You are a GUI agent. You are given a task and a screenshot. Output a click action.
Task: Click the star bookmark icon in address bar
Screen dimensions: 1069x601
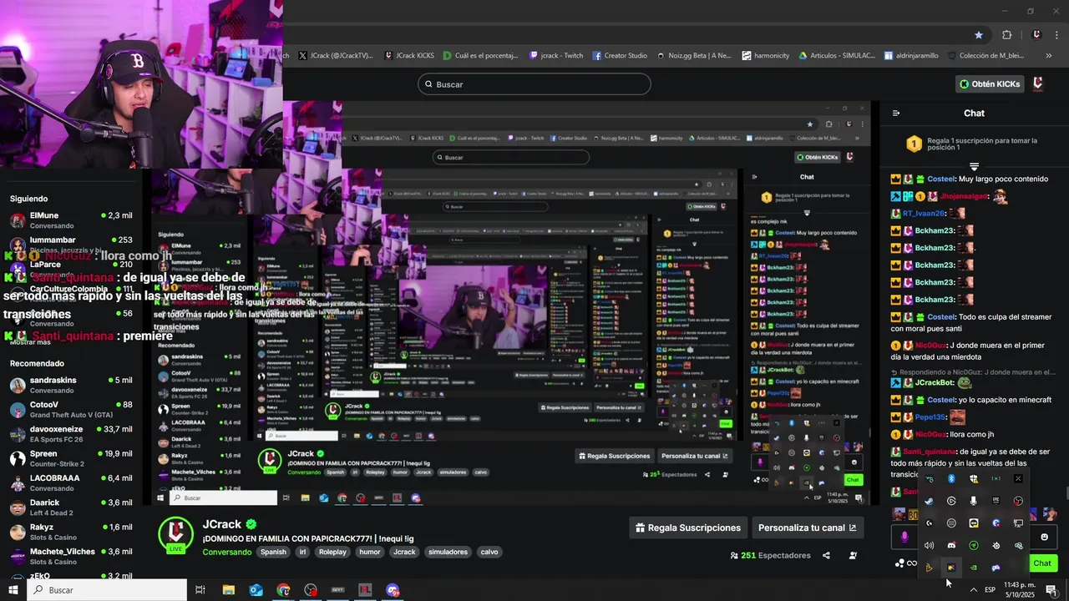[979, 35]
